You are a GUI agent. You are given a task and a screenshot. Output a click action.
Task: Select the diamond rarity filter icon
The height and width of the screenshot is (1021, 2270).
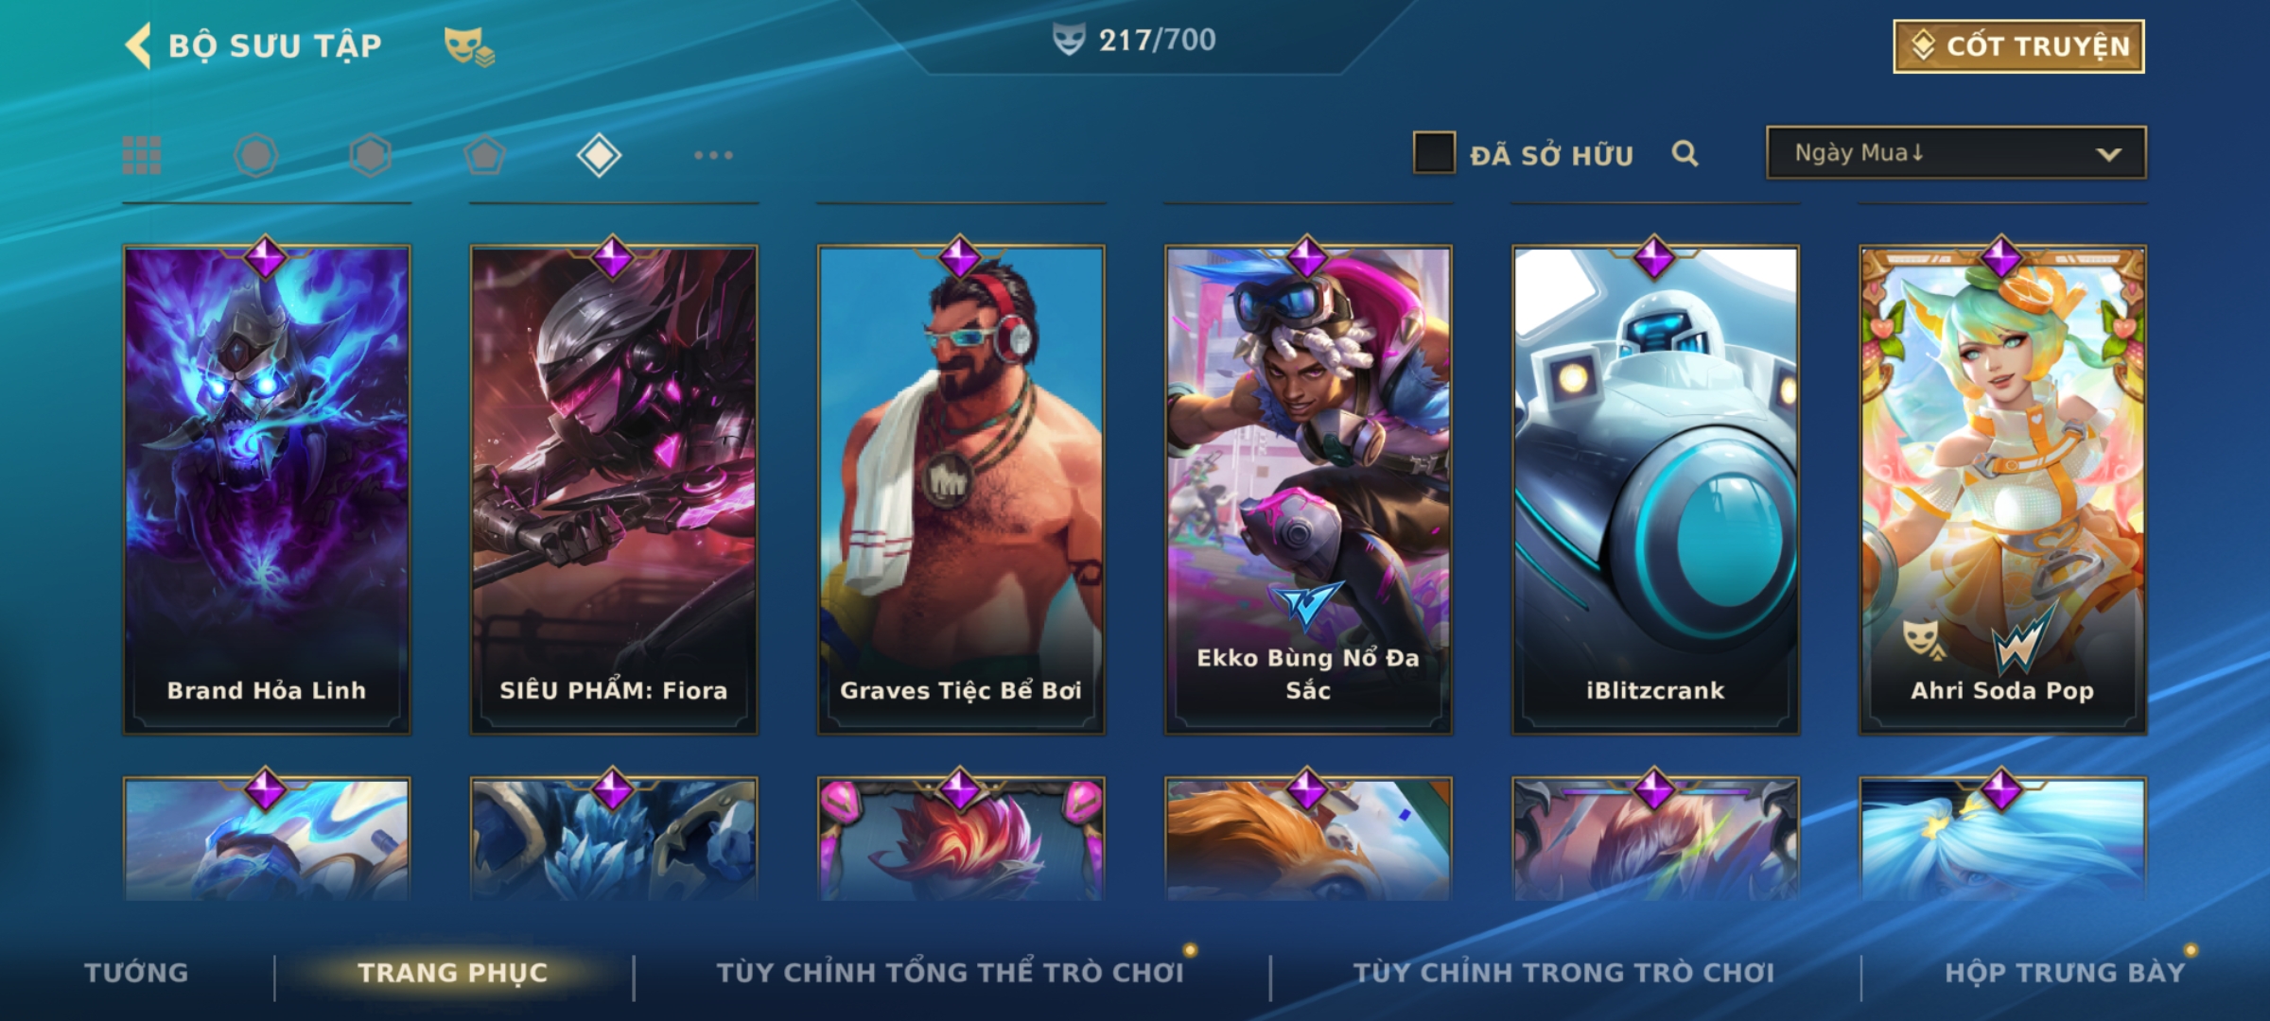(599, 155)
